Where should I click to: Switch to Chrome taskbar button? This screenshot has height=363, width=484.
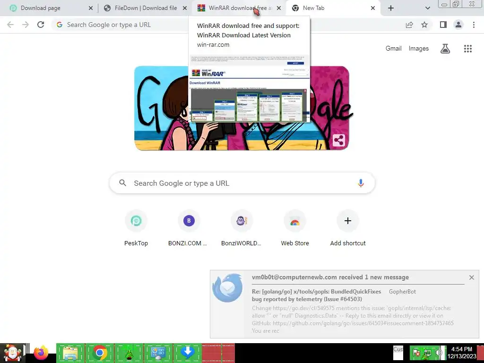pos(100,353)
